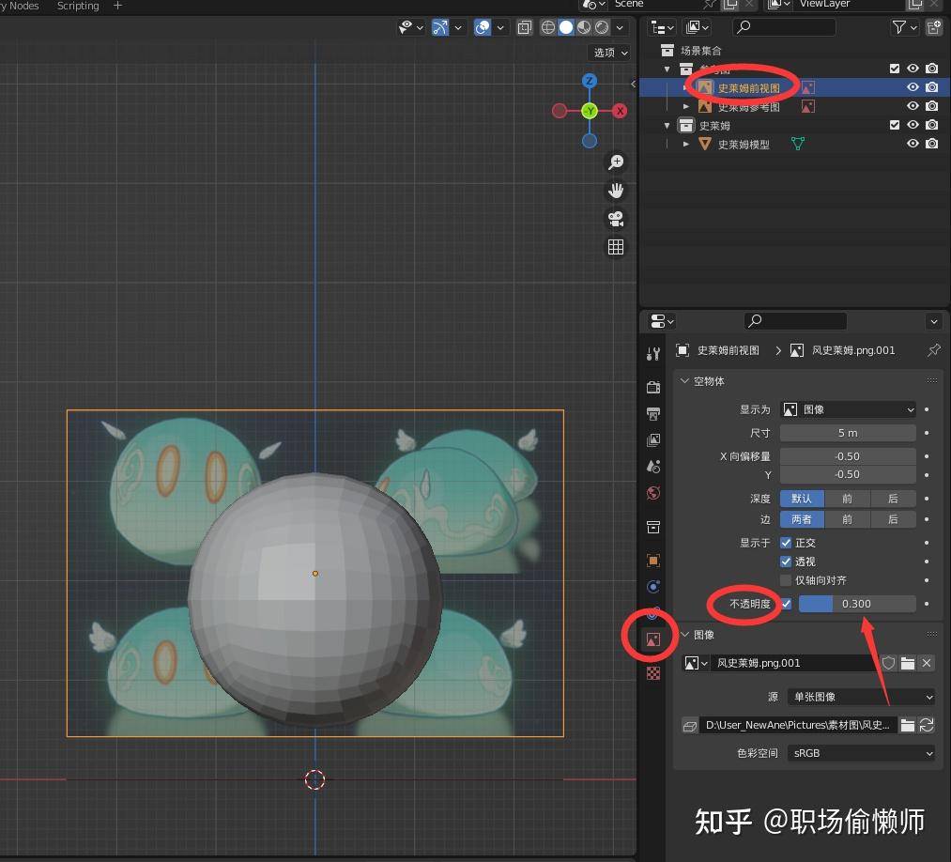Select wireframe viewport shading
This screenshot has width=951, height=862.
tap(547, 27)
